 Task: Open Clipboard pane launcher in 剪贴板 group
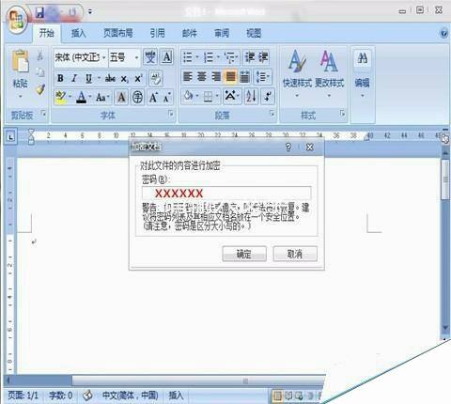coord(43,114)
